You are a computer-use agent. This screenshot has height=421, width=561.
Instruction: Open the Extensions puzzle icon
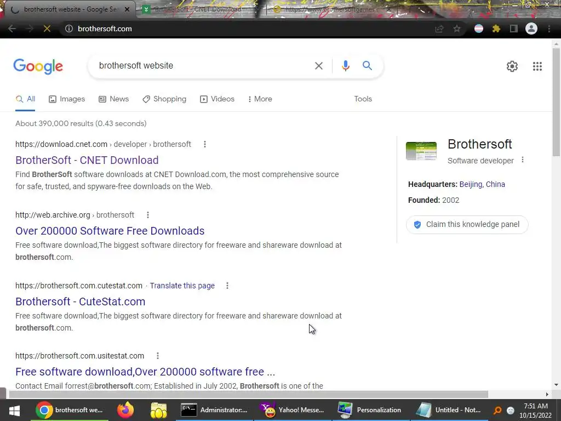(x=496, y=29)
